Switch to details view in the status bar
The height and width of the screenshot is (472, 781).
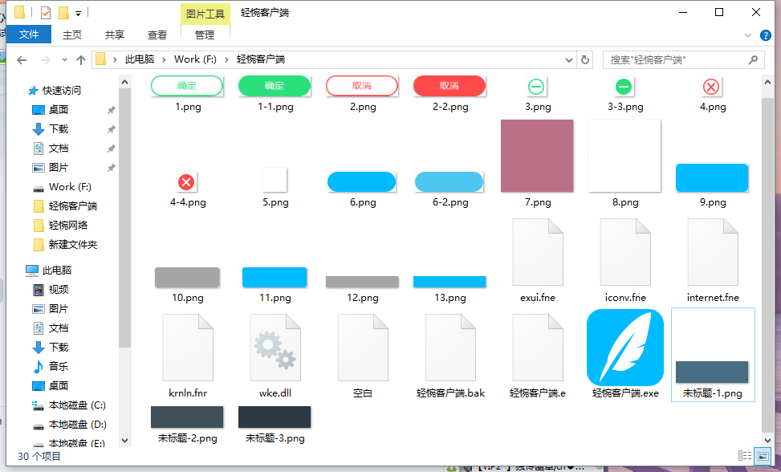point(746,456)
